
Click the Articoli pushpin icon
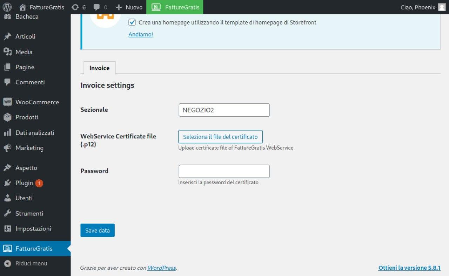point(7,36)
